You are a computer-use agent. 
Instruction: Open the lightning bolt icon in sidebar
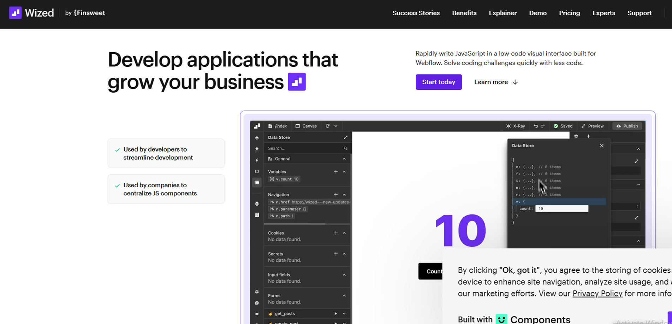pos(257,160)
